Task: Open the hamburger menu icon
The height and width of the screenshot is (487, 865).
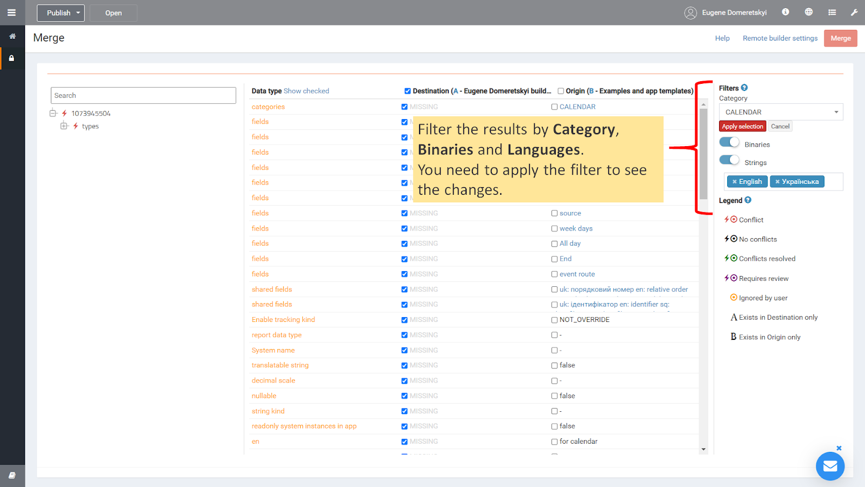Action: click(11, 12)
